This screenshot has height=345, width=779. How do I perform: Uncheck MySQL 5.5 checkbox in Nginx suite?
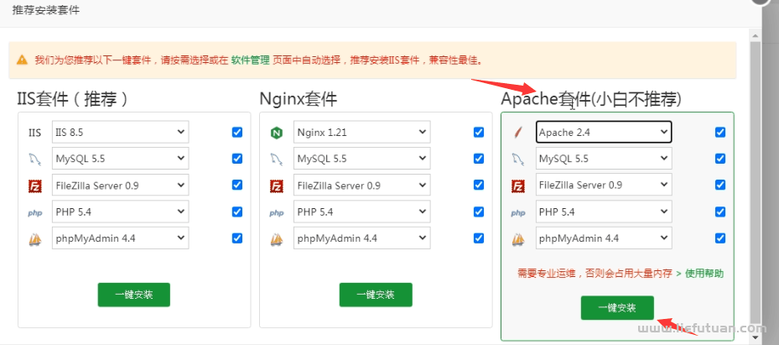pyautogui.click(x=479, y=159)
